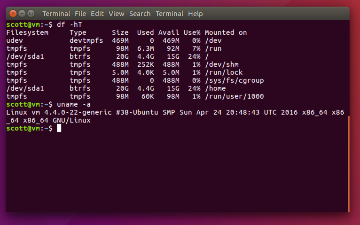Click the orange vertical scrollbar
This screenshot has height=225, width=360.
click(349, 164)
